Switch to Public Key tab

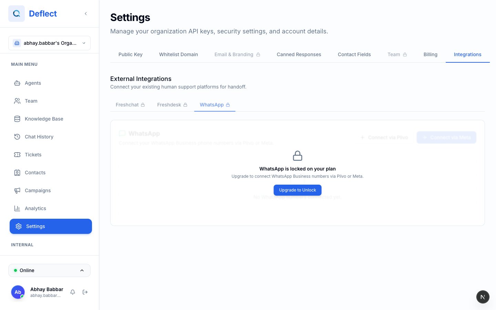pyautogui.click(x=131, y=54)
